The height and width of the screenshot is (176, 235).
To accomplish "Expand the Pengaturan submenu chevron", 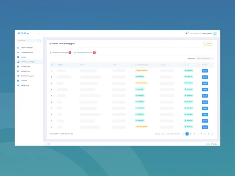I will click(x=40, y=85).
